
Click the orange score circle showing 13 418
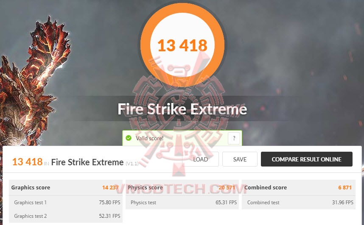point(182,45)
